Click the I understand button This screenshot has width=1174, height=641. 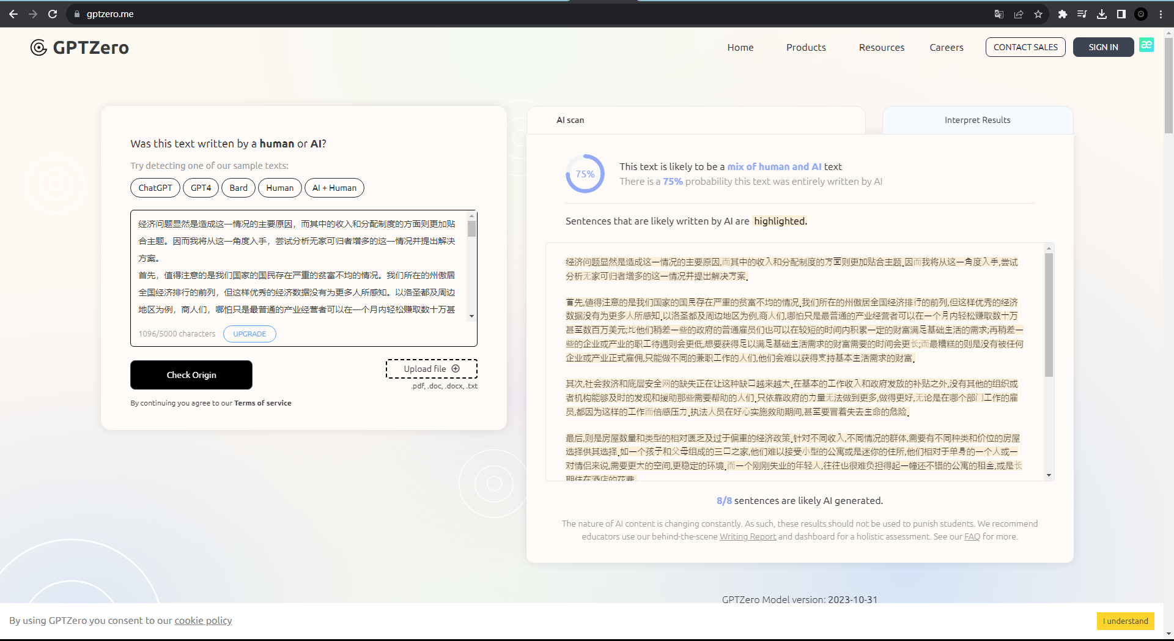pos(1126,621)
